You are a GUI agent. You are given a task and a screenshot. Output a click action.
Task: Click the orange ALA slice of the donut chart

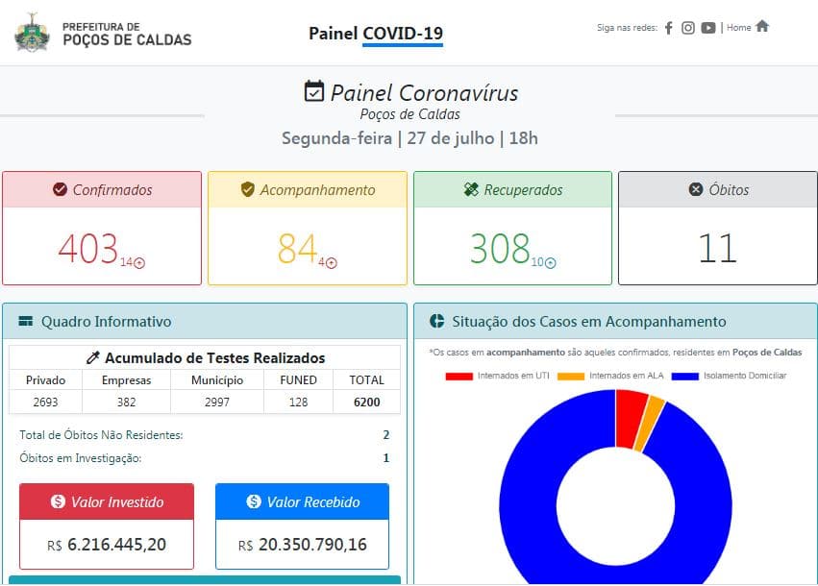[650, 424]
